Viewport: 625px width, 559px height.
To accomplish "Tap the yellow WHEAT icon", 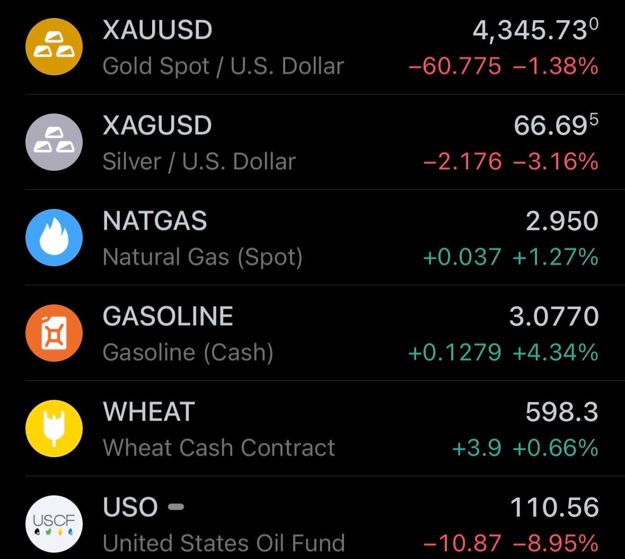I will coord(54,429).
